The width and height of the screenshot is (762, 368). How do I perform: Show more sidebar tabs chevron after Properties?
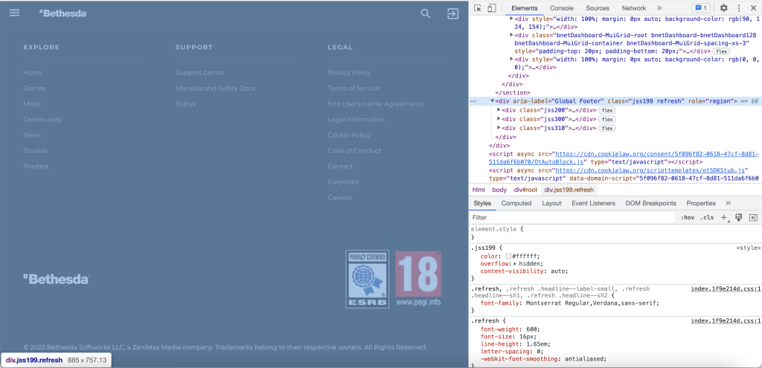click(728, 204)
